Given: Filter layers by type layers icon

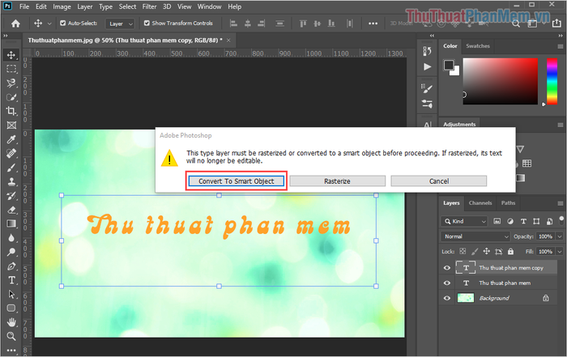Looking at the screenshot, I should click(523, 221).
